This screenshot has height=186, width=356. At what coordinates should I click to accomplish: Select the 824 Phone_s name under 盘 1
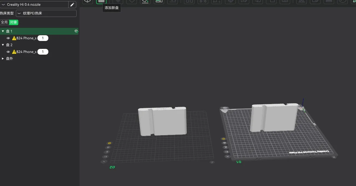27,38
